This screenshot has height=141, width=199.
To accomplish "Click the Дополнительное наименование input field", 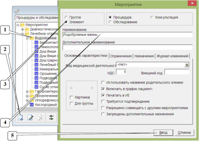I will (x=127, y=47).
